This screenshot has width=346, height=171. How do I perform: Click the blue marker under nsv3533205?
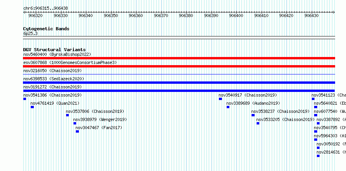pos(258,123)
